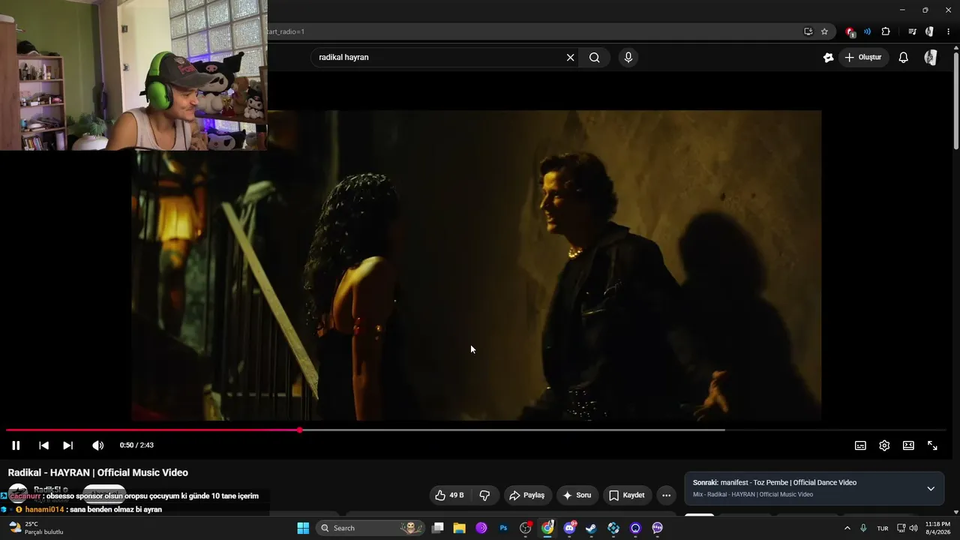Bookmark this page with the star icon
Viewport: 960px width, 540px height.
pyautogui.click(x=824, y=31)
